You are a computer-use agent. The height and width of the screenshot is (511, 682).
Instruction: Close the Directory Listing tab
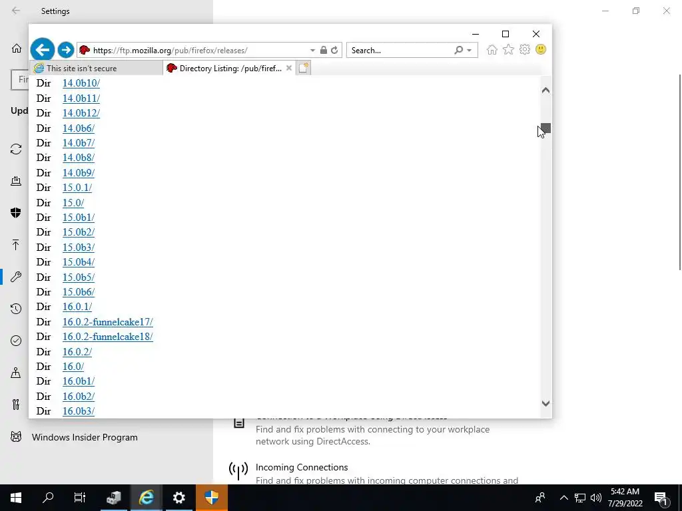[289, 68]
